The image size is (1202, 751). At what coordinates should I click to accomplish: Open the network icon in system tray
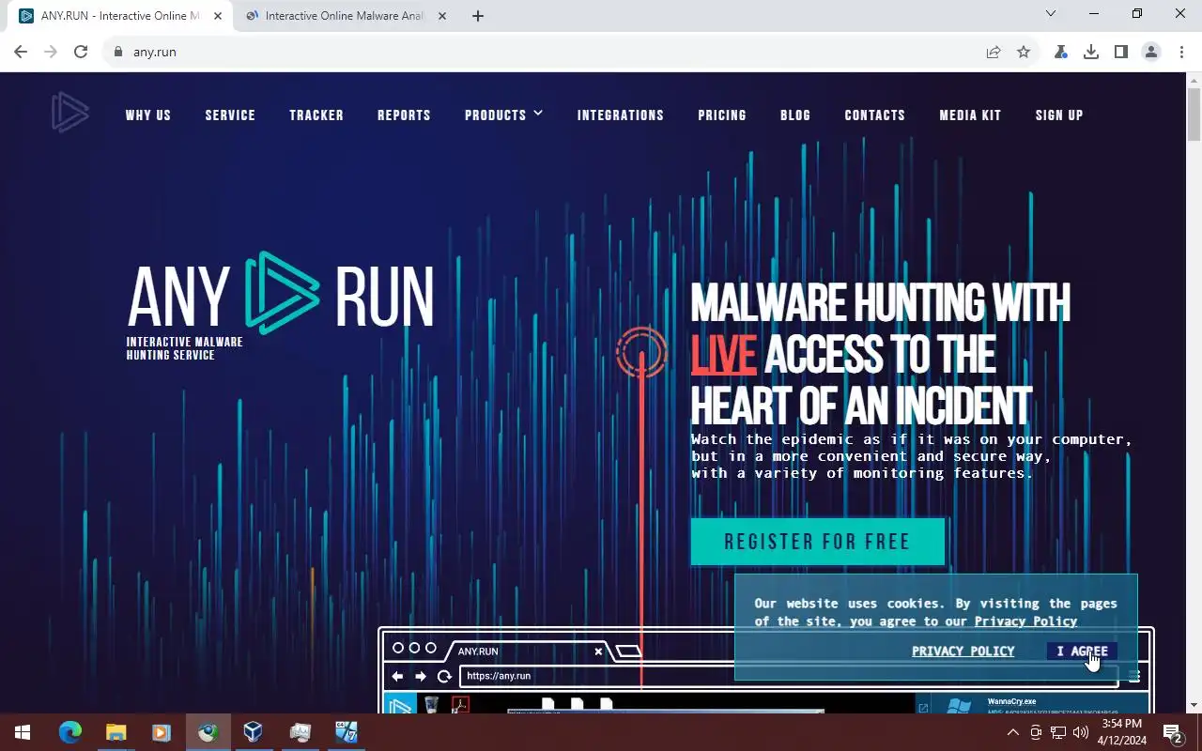pyautogui.click(x=1058, y=732)
